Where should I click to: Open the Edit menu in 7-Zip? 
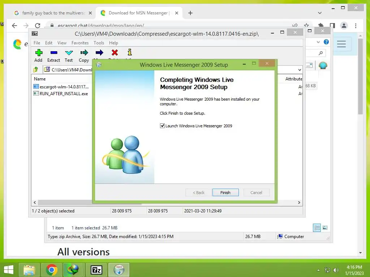(49, 43)
